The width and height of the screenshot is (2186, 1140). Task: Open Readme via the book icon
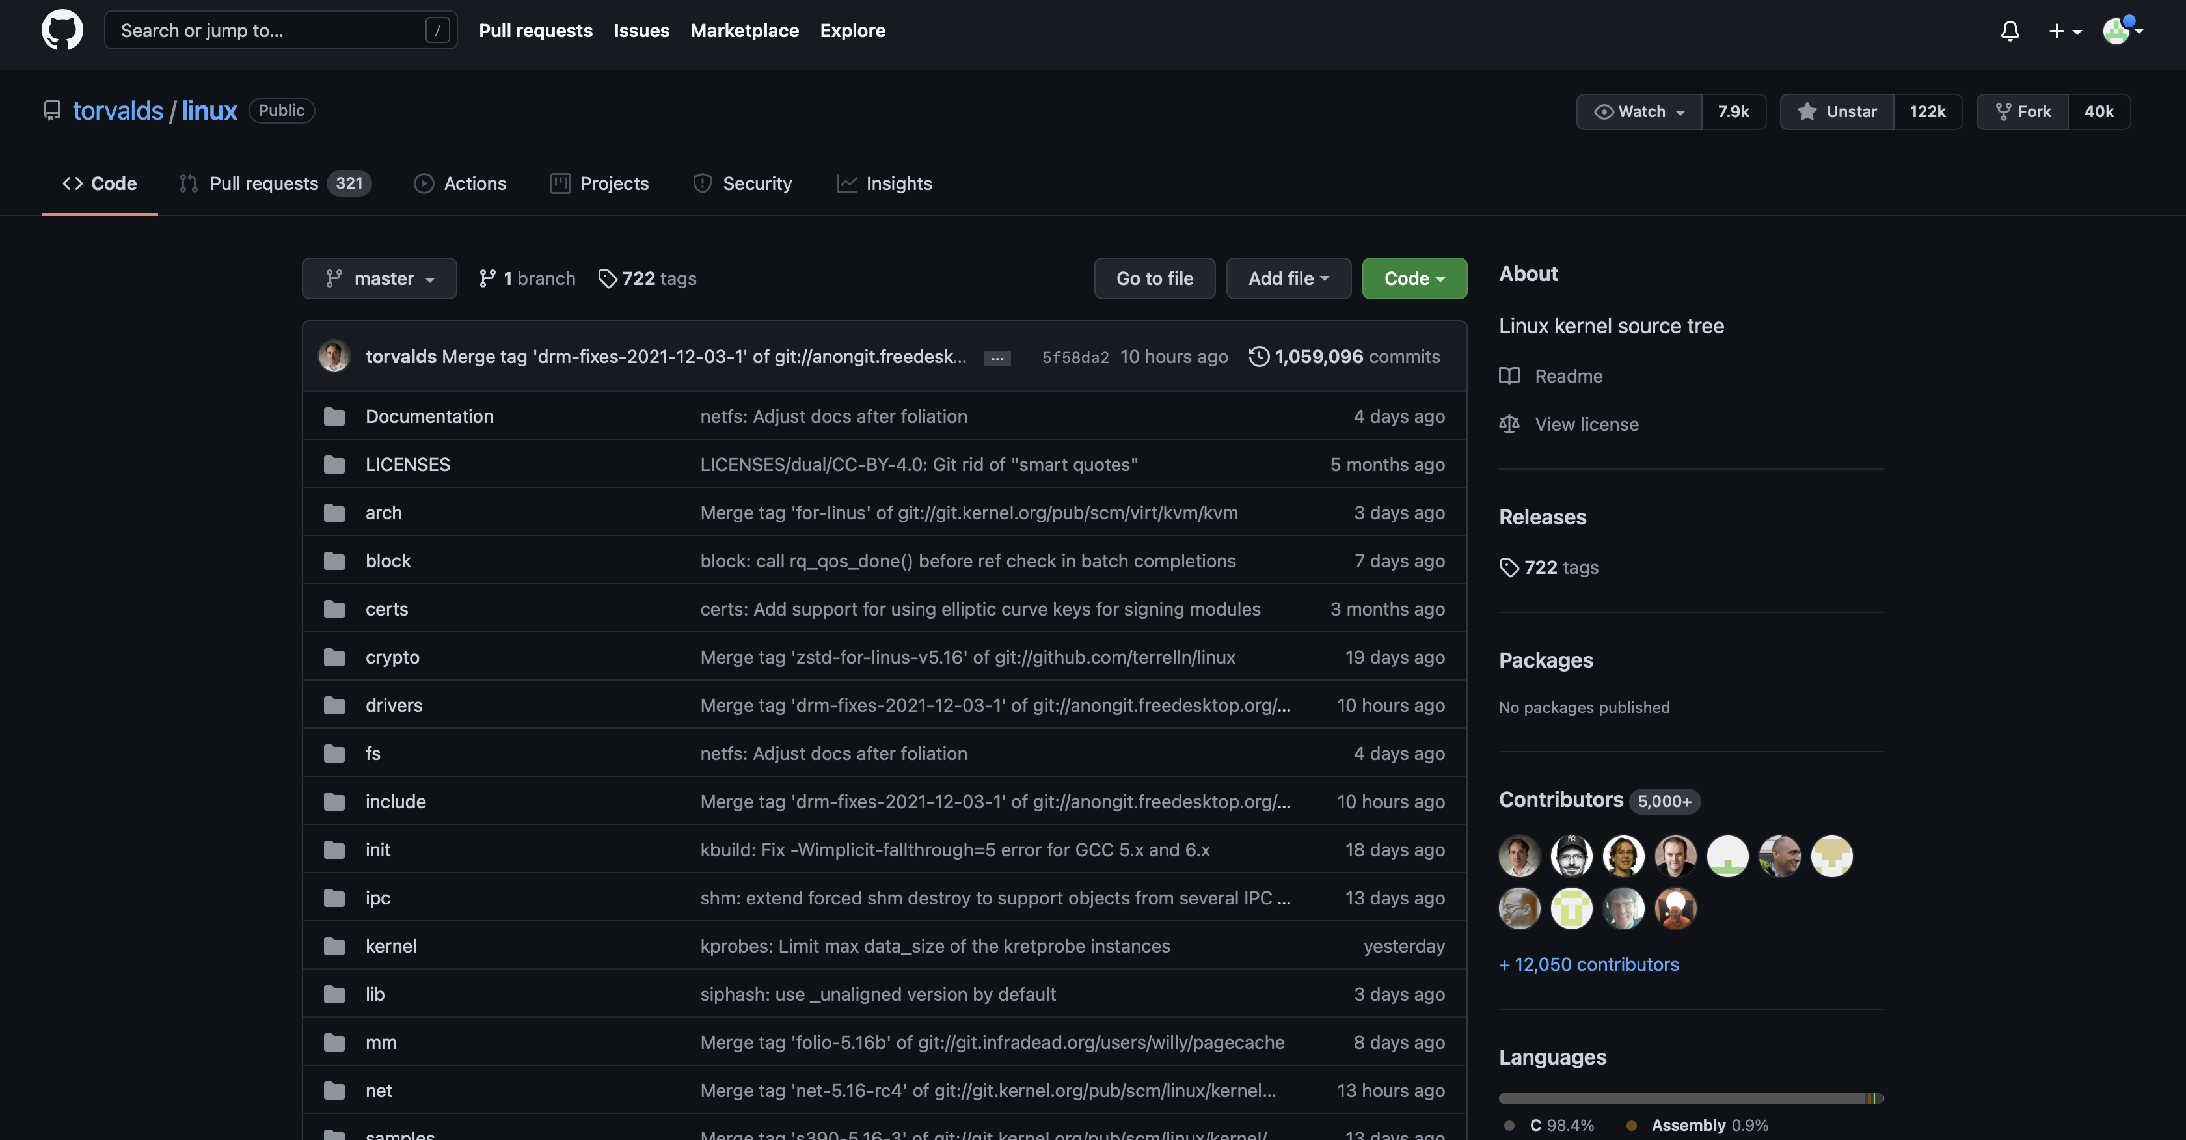click(x=1509, y=376)
